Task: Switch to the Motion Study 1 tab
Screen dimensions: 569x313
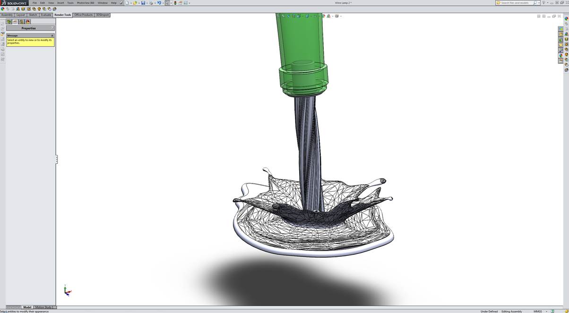Action: click(44, 307)
